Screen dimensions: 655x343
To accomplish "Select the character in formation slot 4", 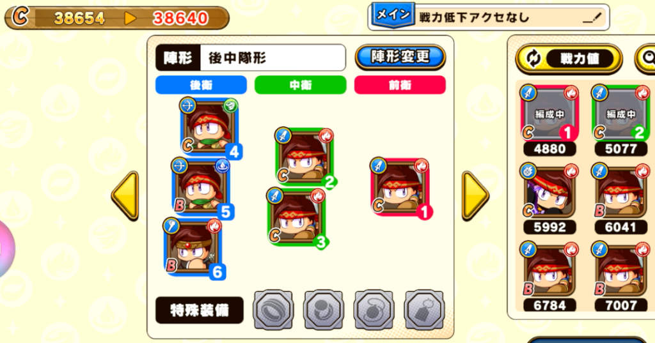I will pyautogui.click(x=210, y=127).
